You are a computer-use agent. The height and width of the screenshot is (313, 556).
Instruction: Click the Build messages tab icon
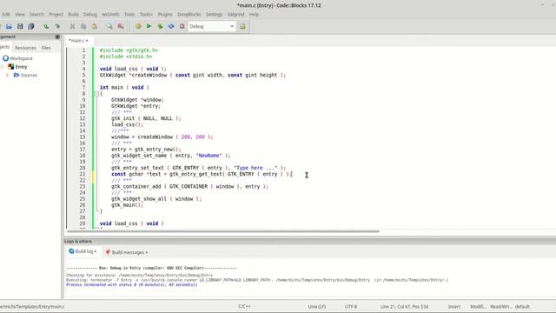108,252
